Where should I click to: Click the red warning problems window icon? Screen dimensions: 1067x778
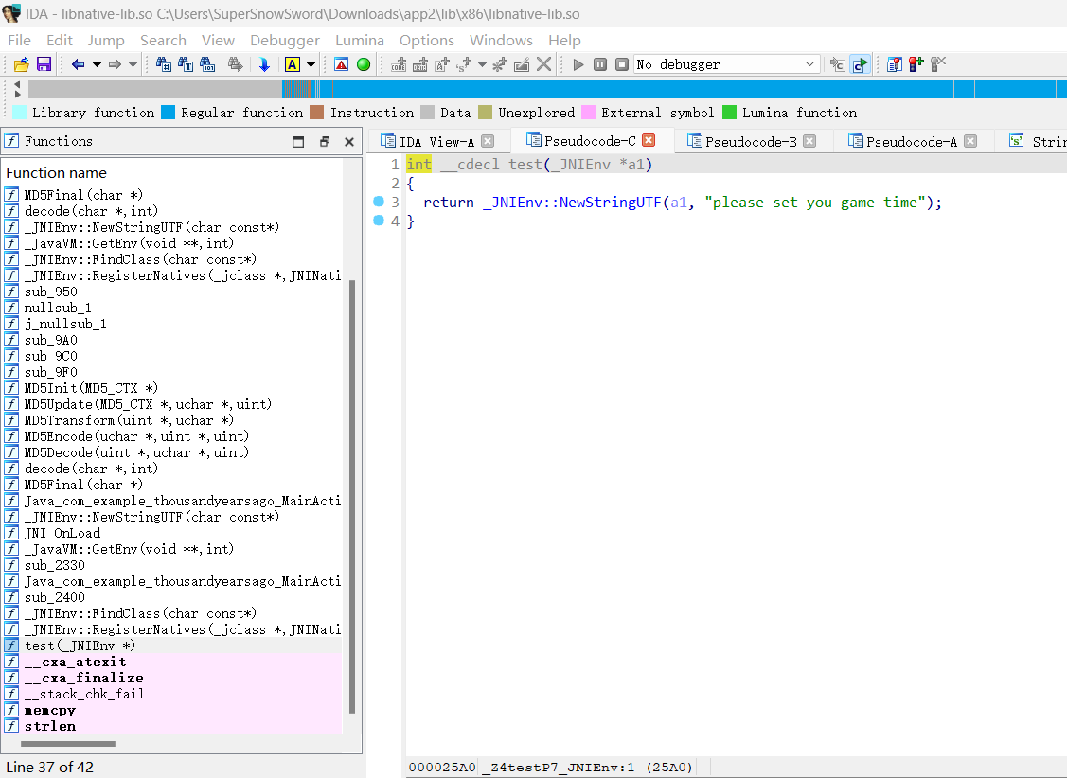tap(342, 64)
